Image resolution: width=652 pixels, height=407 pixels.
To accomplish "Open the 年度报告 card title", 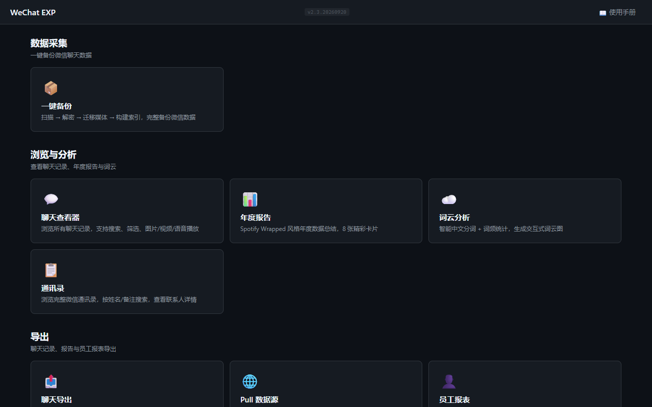I will pyautogui.click(x=256, y=218).
